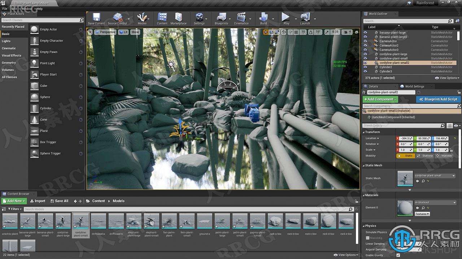This screenshot has width=462, height=259.
Task: Collapse the Transform section
Action: pyautogui.click(x=364, y=132)
